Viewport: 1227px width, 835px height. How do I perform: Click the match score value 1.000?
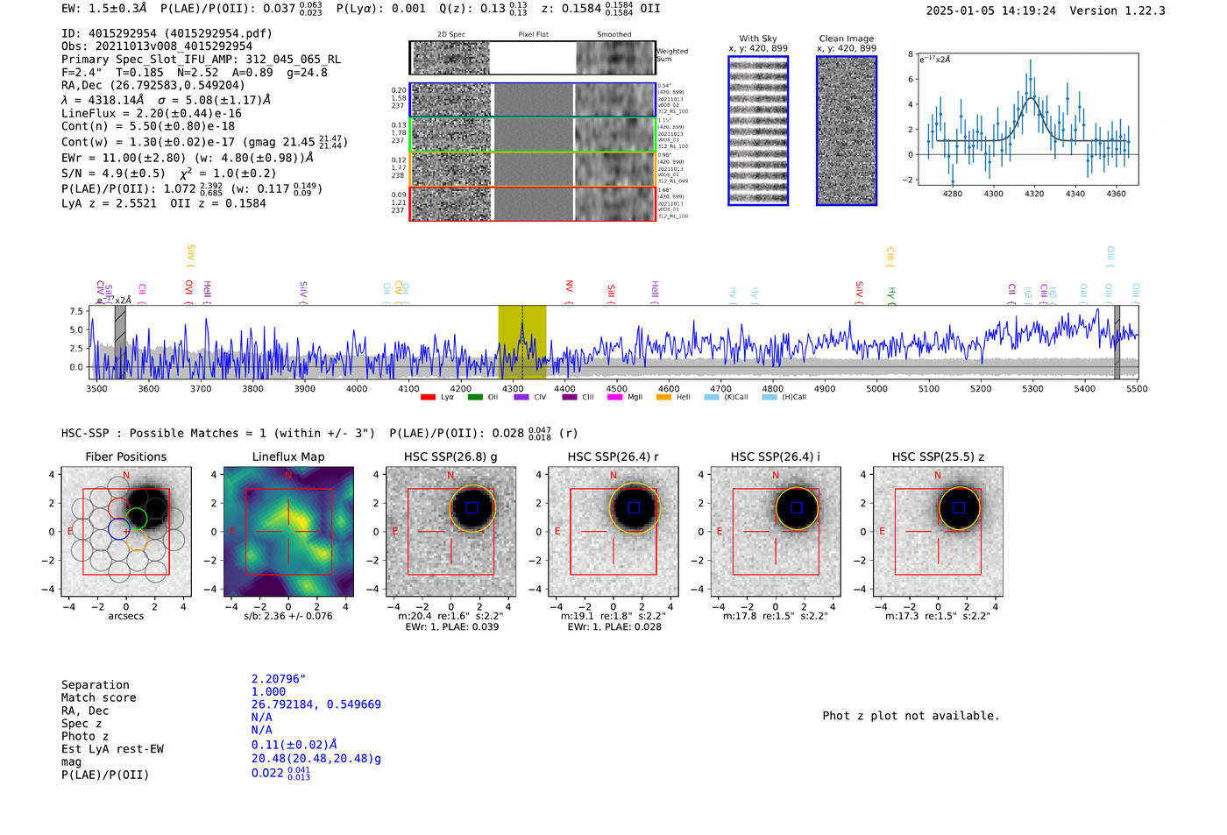(x=268, y=691)
